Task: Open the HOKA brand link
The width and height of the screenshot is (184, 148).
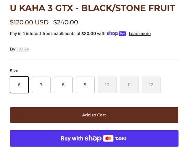Action: (x=23, y=49)
